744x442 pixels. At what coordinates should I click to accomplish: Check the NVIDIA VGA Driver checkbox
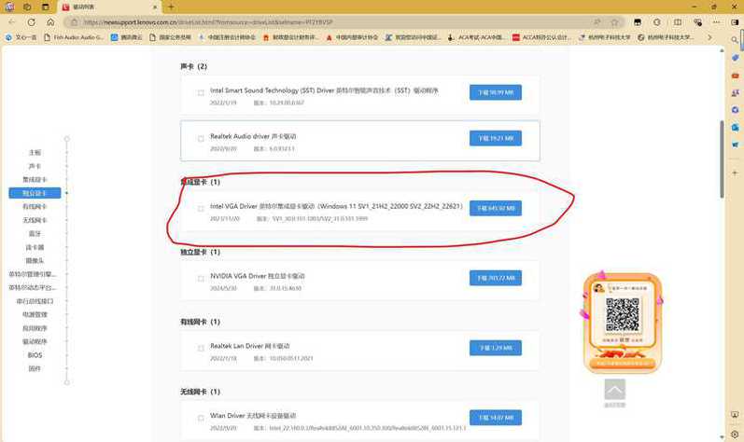click(x=201, y=279)
